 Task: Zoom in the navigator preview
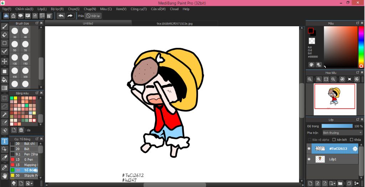tap(318, 79)
